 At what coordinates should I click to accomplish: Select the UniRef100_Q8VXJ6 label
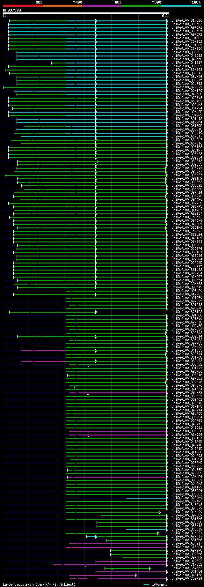187,77
